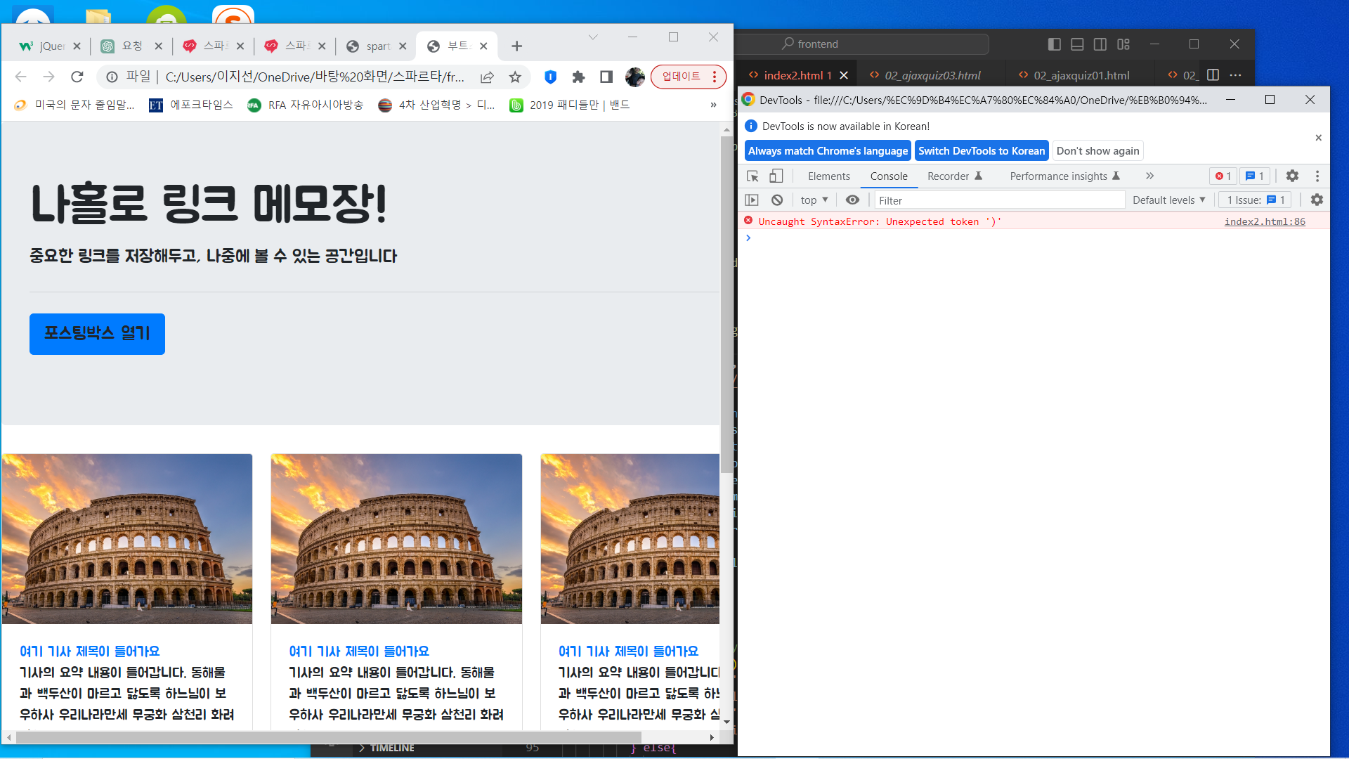Close the 부트 browser tab

point(483,46)
